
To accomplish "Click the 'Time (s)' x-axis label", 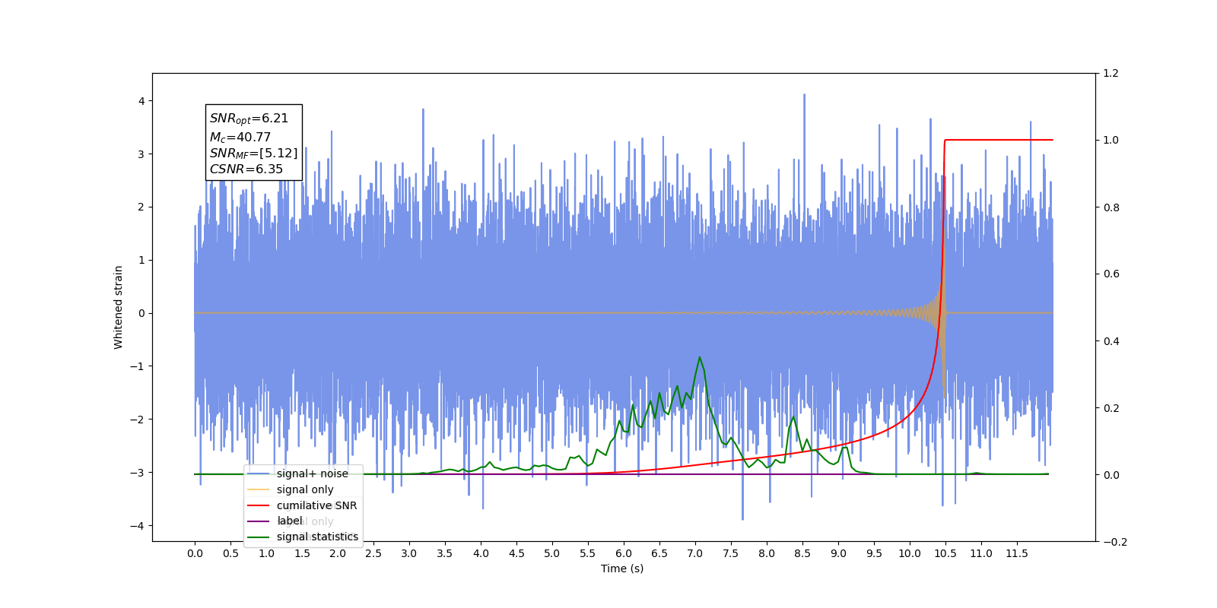I will [622, 568].
